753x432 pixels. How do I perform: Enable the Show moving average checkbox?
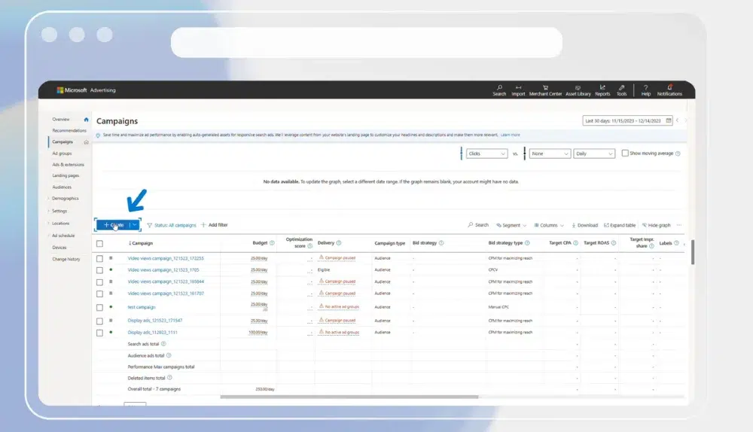click(625, 153)
